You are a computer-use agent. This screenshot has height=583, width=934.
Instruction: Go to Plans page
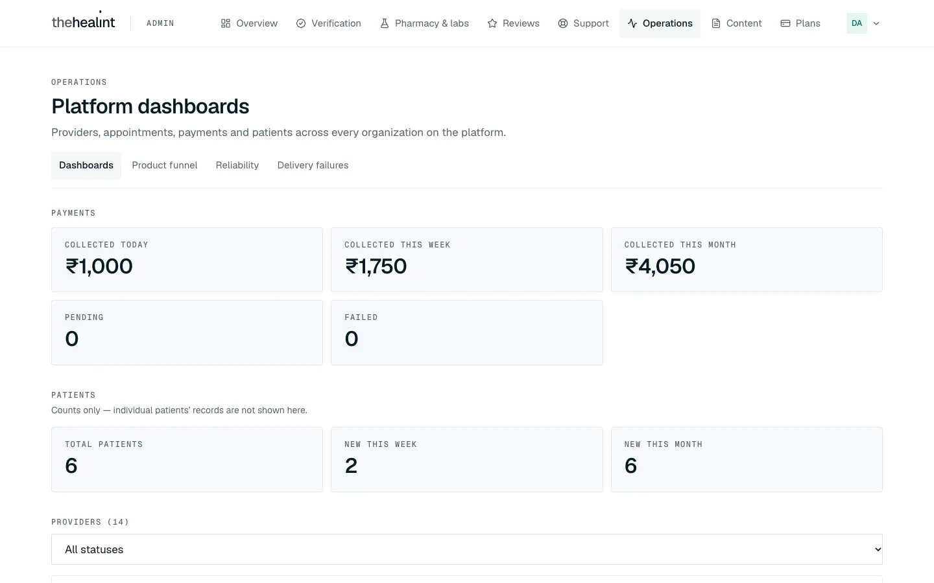tap(800, 23)
